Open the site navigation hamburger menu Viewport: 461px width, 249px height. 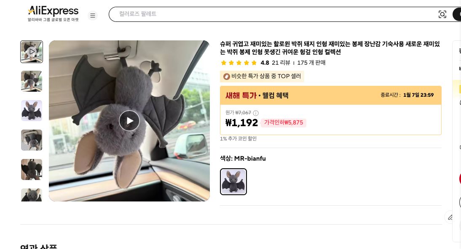(93, 16)
